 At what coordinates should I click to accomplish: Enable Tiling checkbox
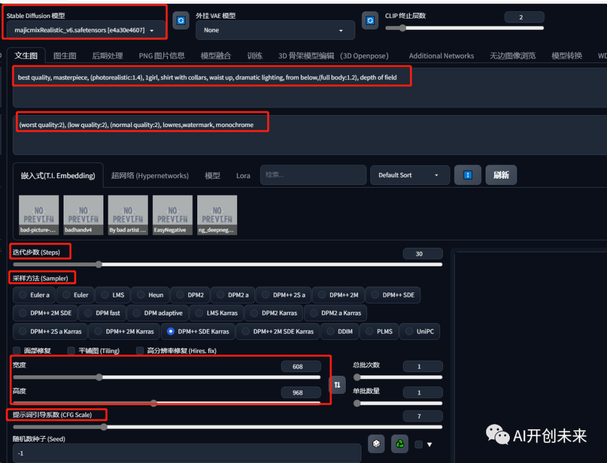71,351
